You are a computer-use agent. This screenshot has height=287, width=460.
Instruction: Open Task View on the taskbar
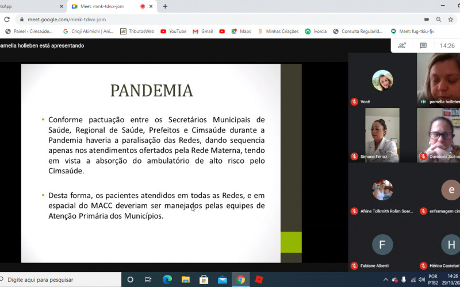click(x=148, y=280)
